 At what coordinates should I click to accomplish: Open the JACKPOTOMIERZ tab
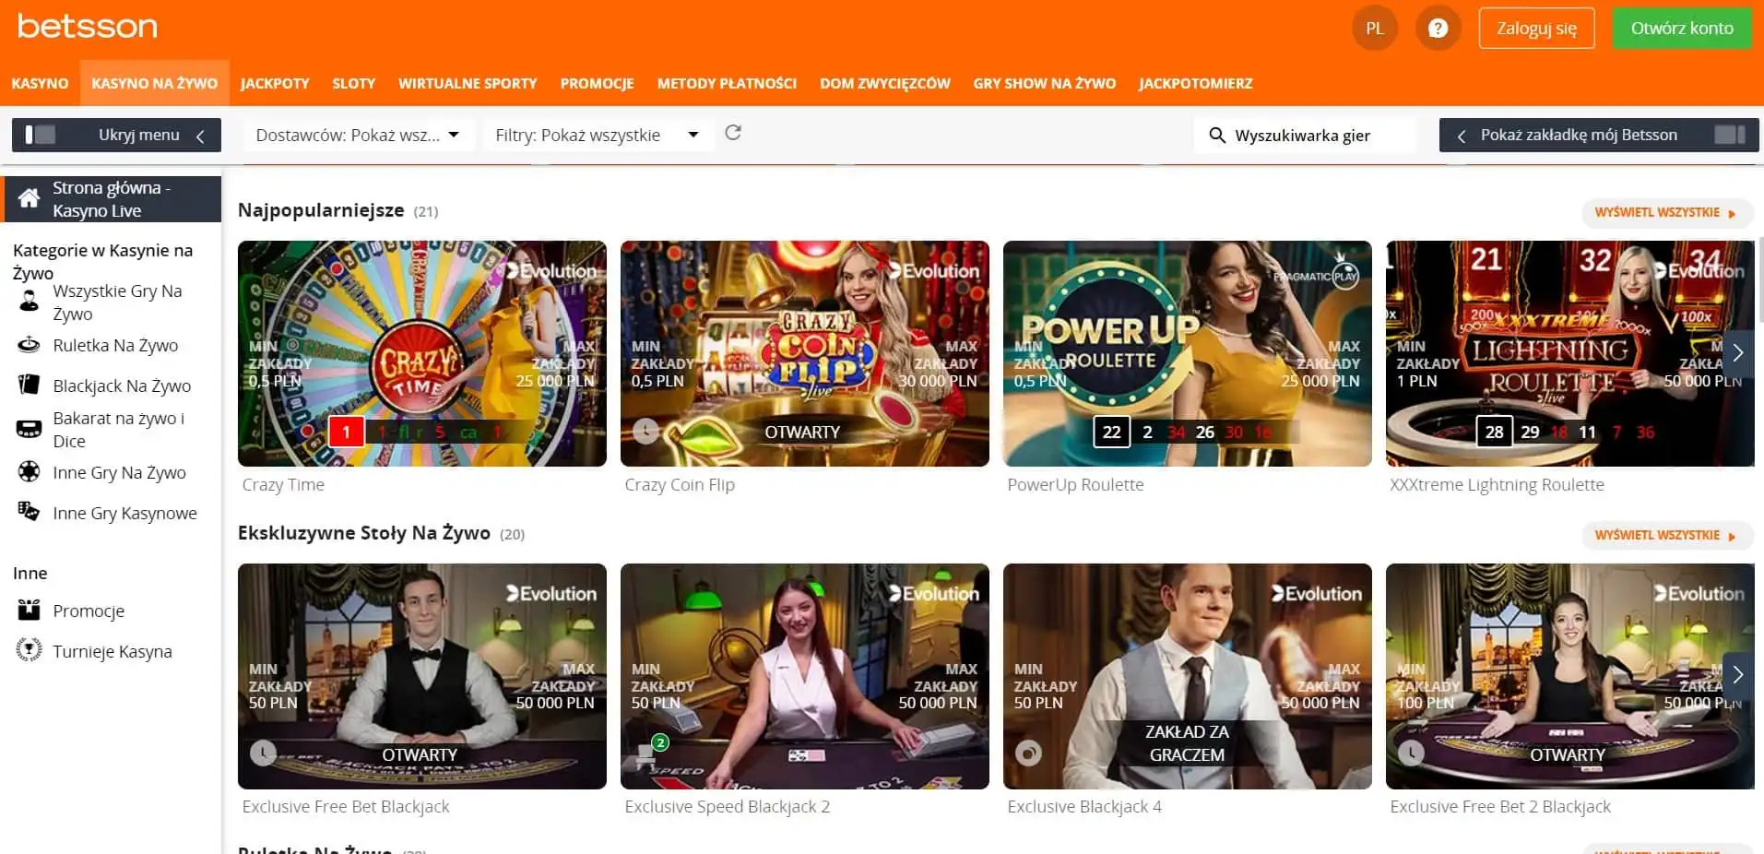coord(1196,83)
